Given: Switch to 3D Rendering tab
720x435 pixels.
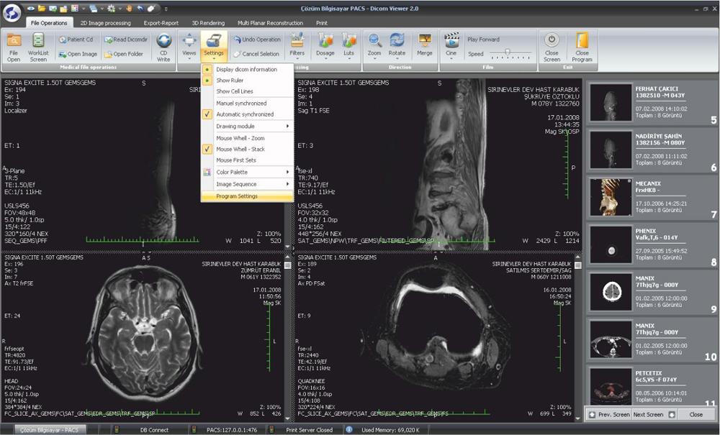Looking at the screenshot, I should tap(208, 23).
